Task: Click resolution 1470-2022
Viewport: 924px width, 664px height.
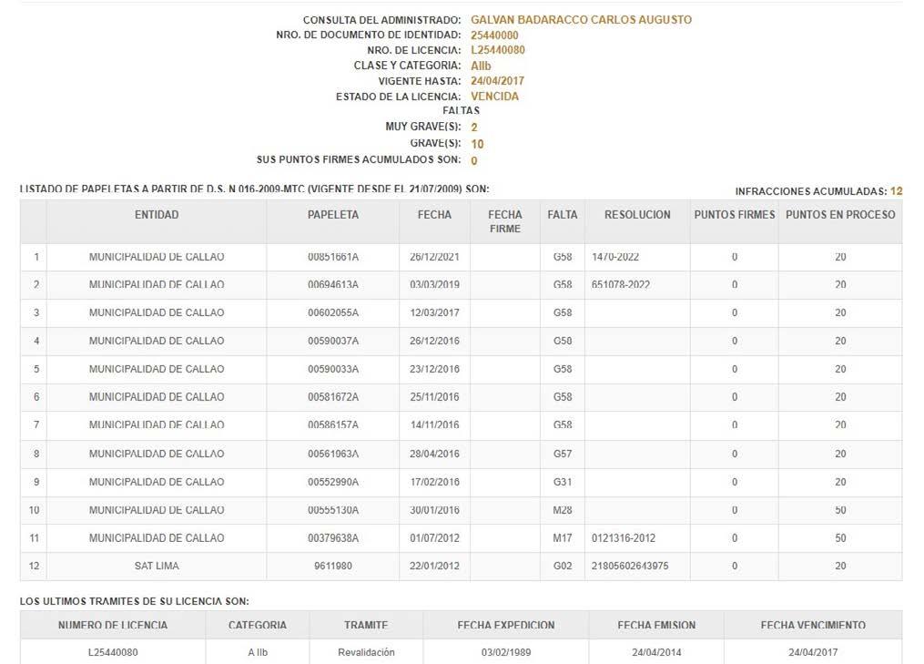Action: 615,257
